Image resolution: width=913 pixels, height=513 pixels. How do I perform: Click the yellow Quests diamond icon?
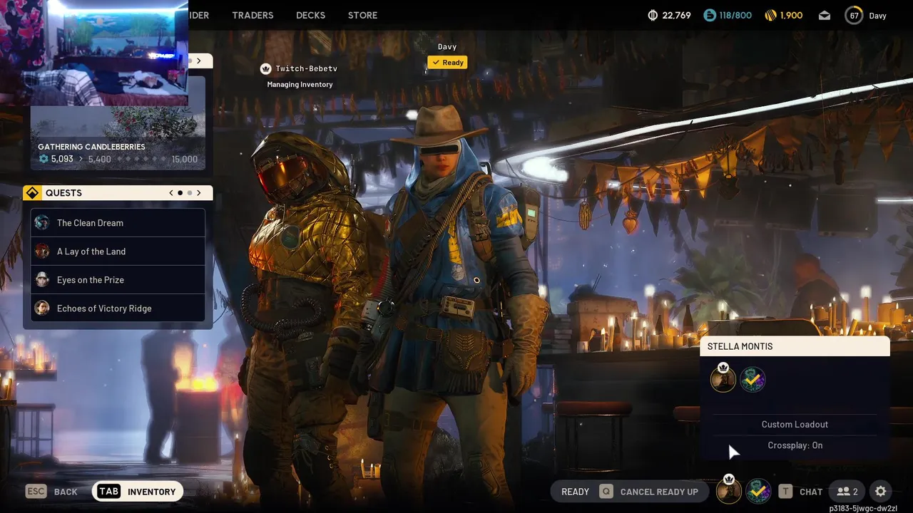33,193
